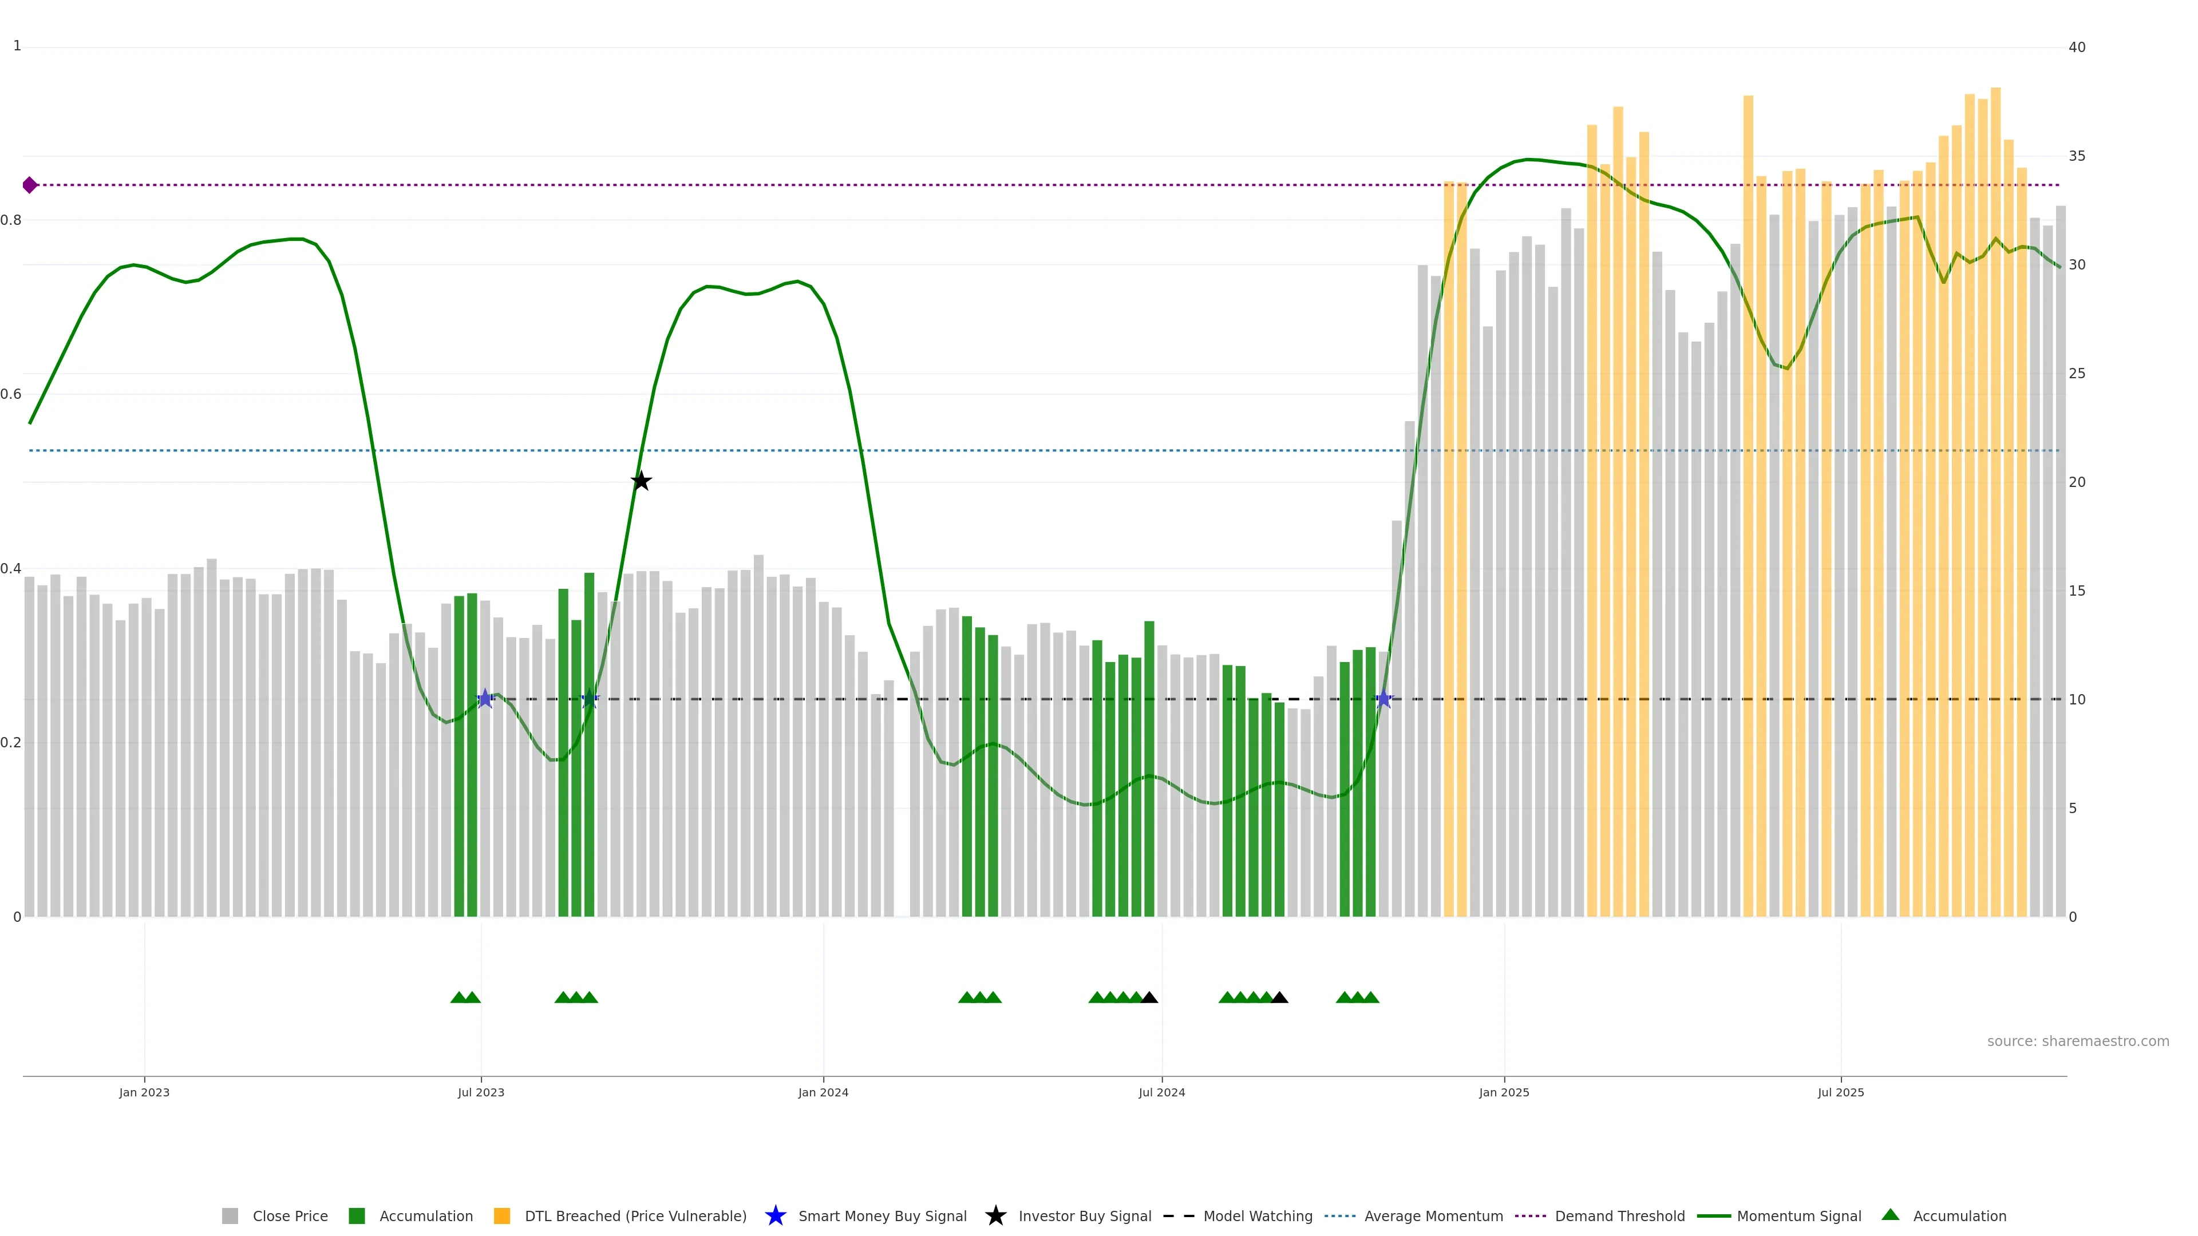Click the blue star marker before Jan 2025

click(1383, 699)
